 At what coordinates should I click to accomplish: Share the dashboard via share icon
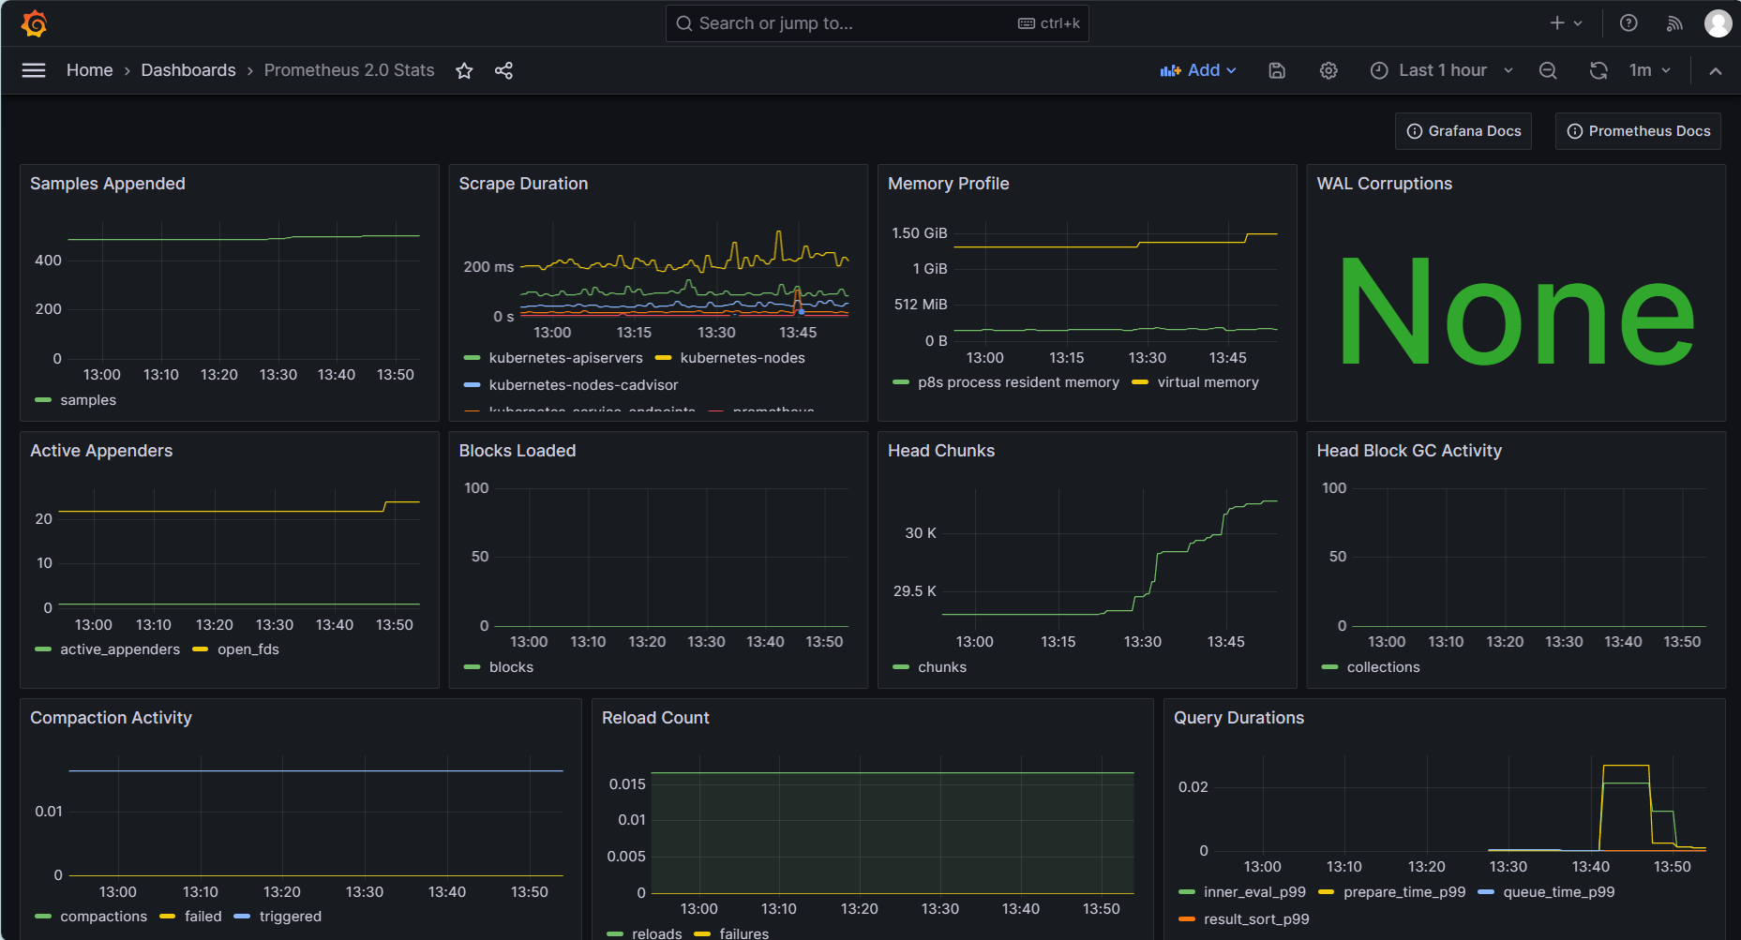point(503,70)
